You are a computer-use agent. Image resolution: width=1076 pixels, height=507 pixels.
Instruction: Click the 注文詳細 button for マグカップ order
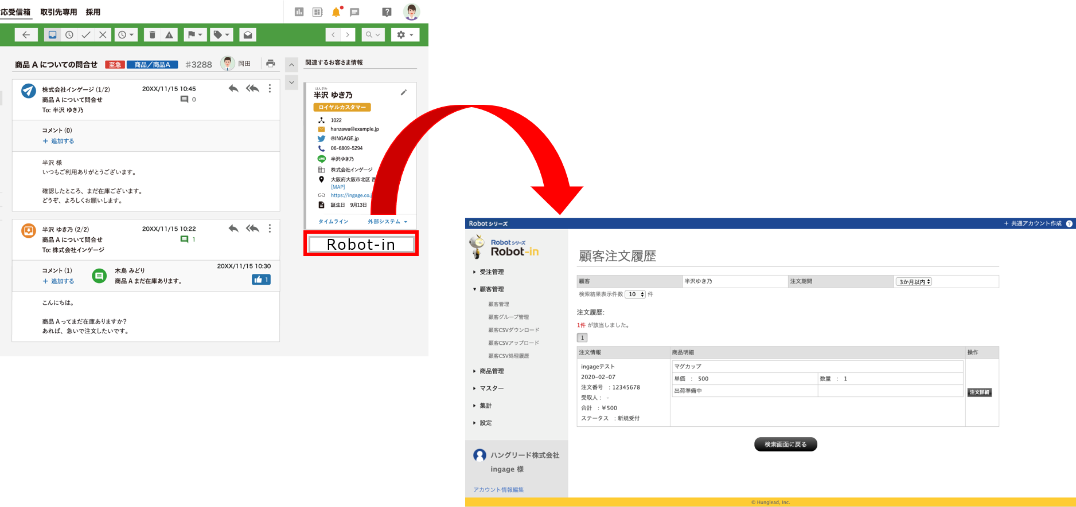(980, 392)
